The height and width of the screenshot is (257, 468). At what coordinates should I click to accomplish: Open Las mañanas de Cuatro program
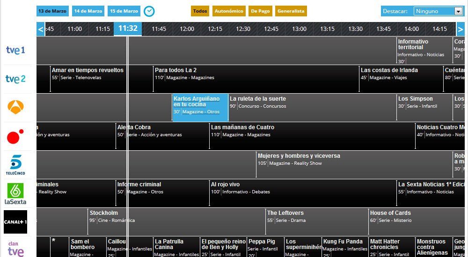coord(242,127)
